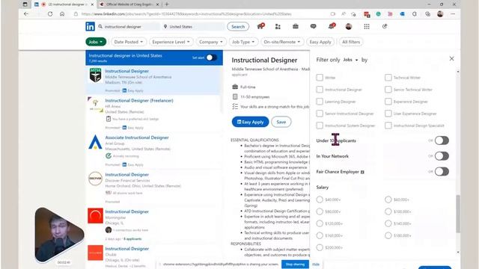This screenshot has height=269, width=479.
Task: Expand the Company filter dropdown
Action: click(211, 42)
